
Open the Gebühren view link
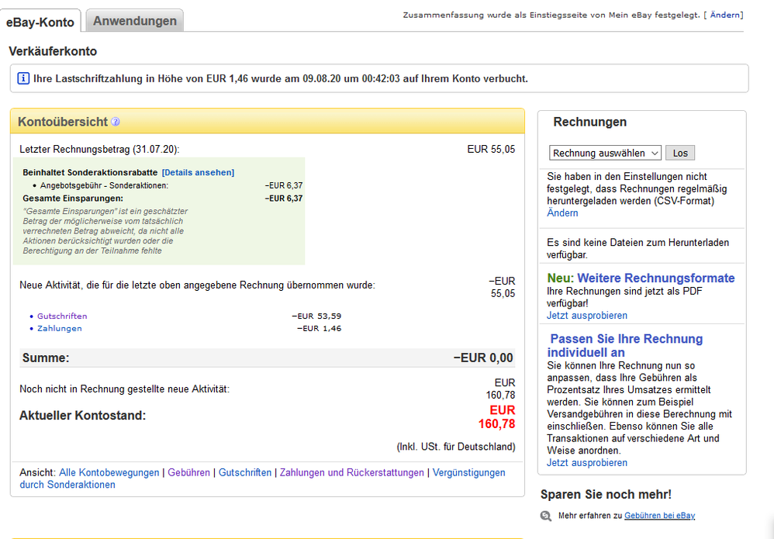(189, 472)
